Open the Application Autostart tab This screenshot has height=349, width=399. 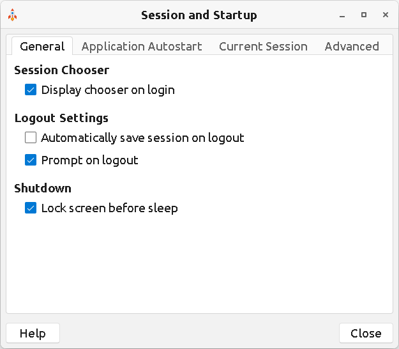pyautogui.click(x=142, y=46)
